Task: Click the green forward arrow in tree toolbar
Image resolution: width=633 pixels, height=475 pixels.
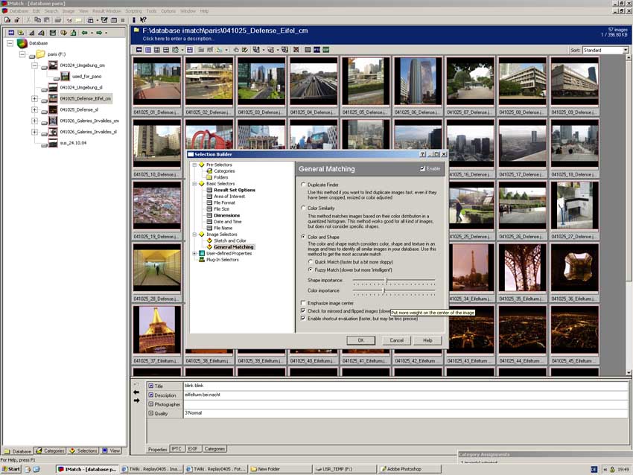Action: pos(99,33)
